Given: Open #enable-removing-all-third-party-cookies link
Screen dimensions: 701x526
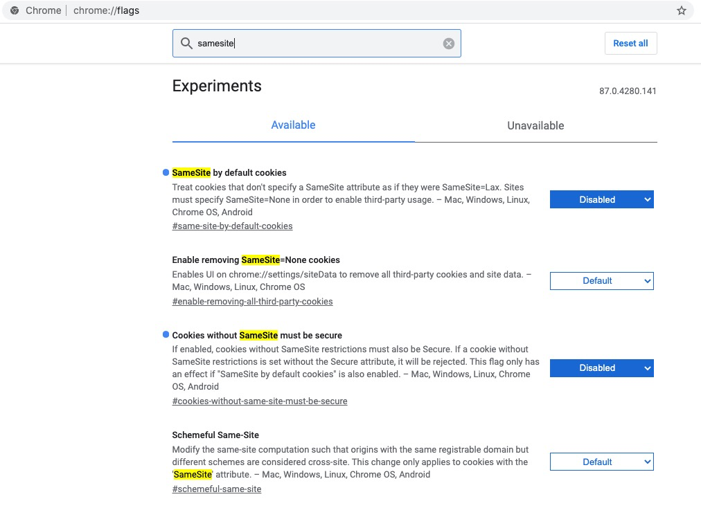Looking at the screenshot, I should click(x=252, y=302).
